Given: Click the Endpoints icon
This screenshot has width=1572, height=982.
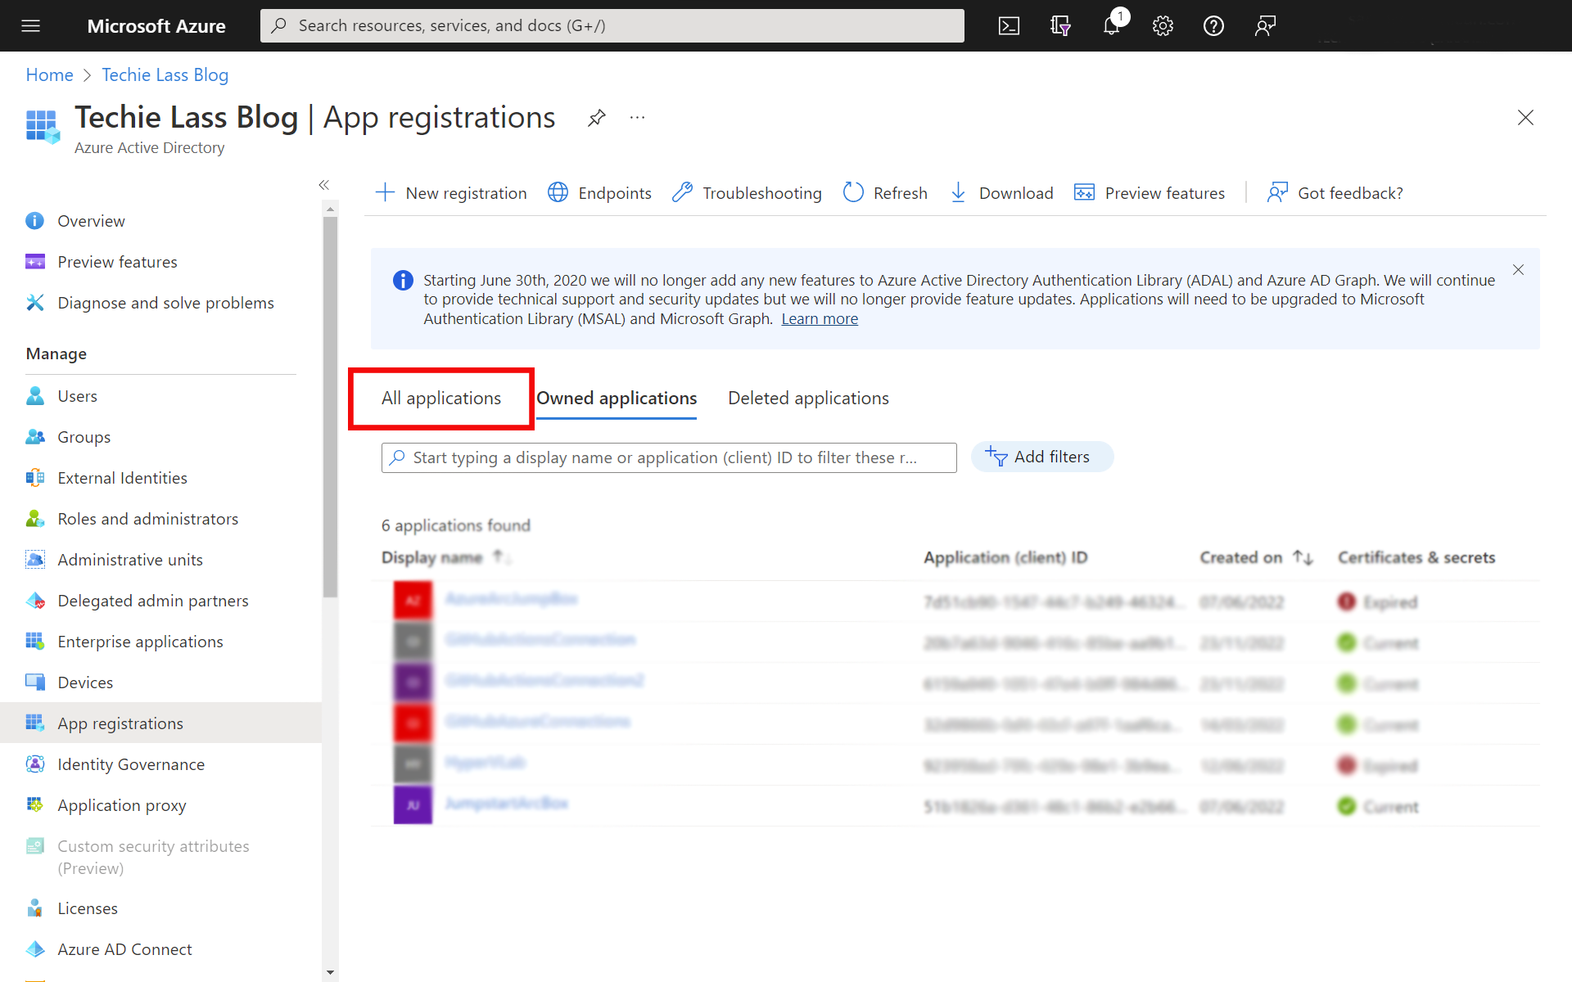Looking at the screenshot, I should click(557, 192).
